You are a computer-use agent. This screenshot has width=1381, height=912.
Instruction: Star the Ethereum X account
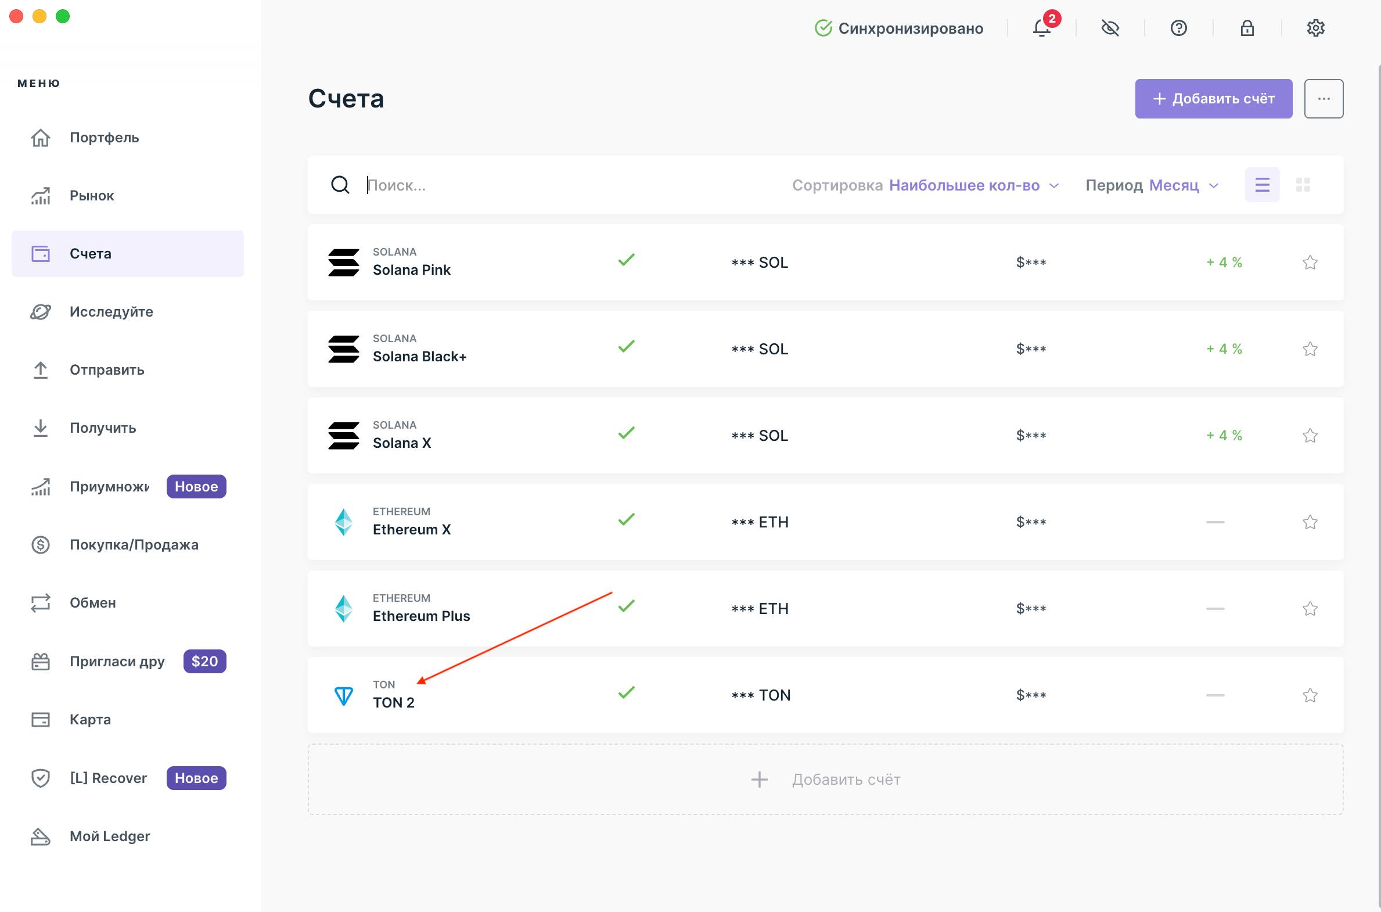tap(1310, 522)
